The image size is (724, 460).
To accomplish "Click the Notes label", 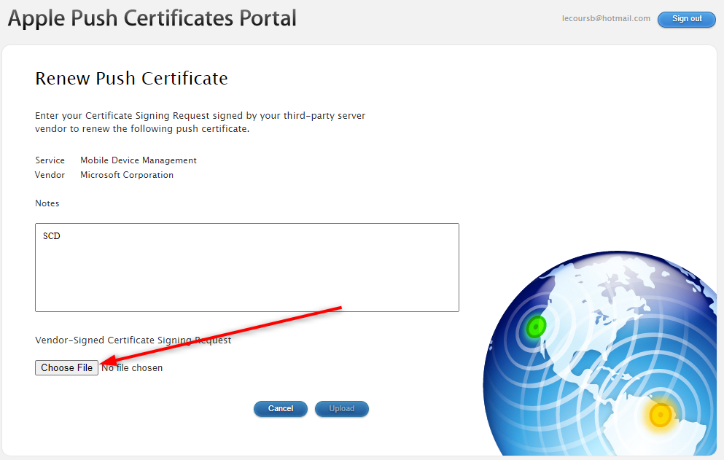I will pyautogui.click(x=47, y=203).
